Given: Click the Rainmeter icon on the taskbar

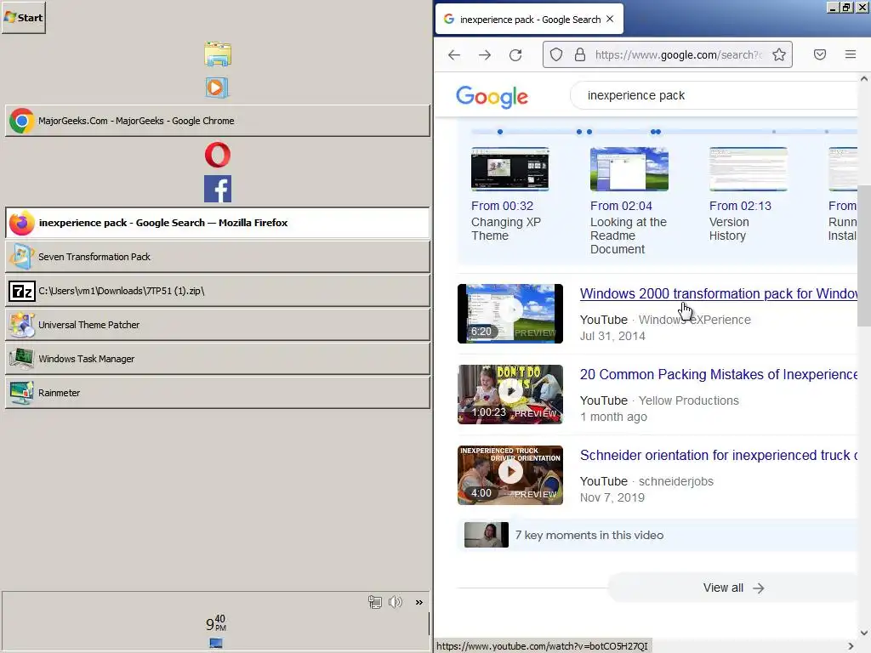Looking at the screenshot, I should [21, 393].
